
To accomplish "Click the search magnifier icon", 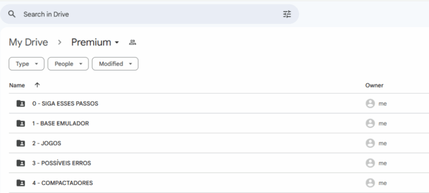I will 12,14.
